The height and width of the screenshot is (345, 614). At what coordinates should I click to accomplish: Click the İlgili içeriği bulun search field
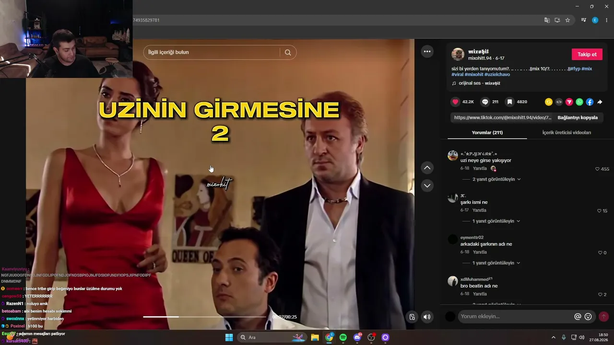coord(212,52)
